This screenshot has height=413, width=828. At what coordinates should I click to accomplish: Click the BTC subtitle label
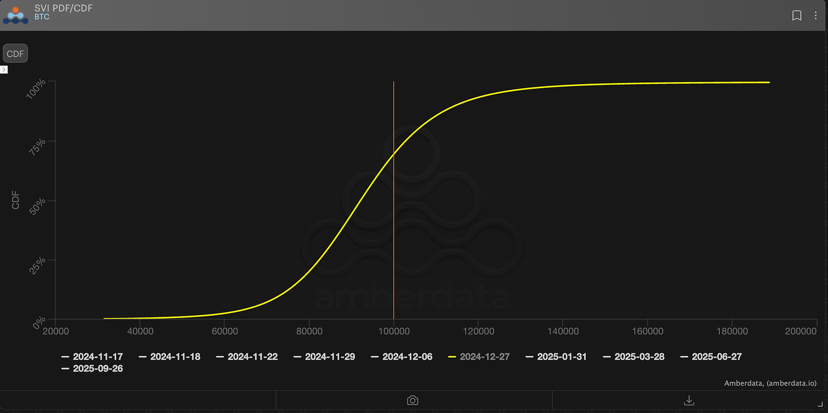click(x=42, y=17)
